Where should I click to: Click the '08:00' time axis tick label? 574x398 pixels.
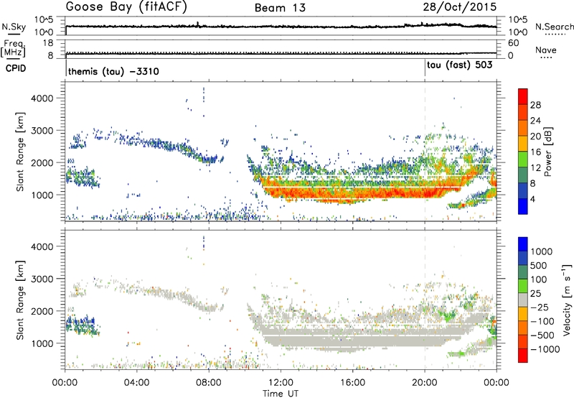pyautogui.click(x=209, y=383)
